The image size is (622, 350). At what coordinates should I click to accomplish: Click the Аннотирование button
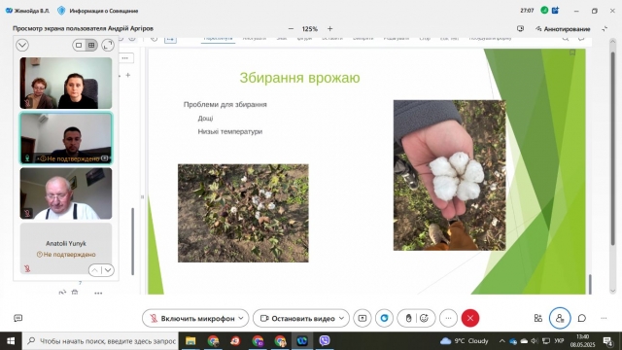tap(563, 29)
